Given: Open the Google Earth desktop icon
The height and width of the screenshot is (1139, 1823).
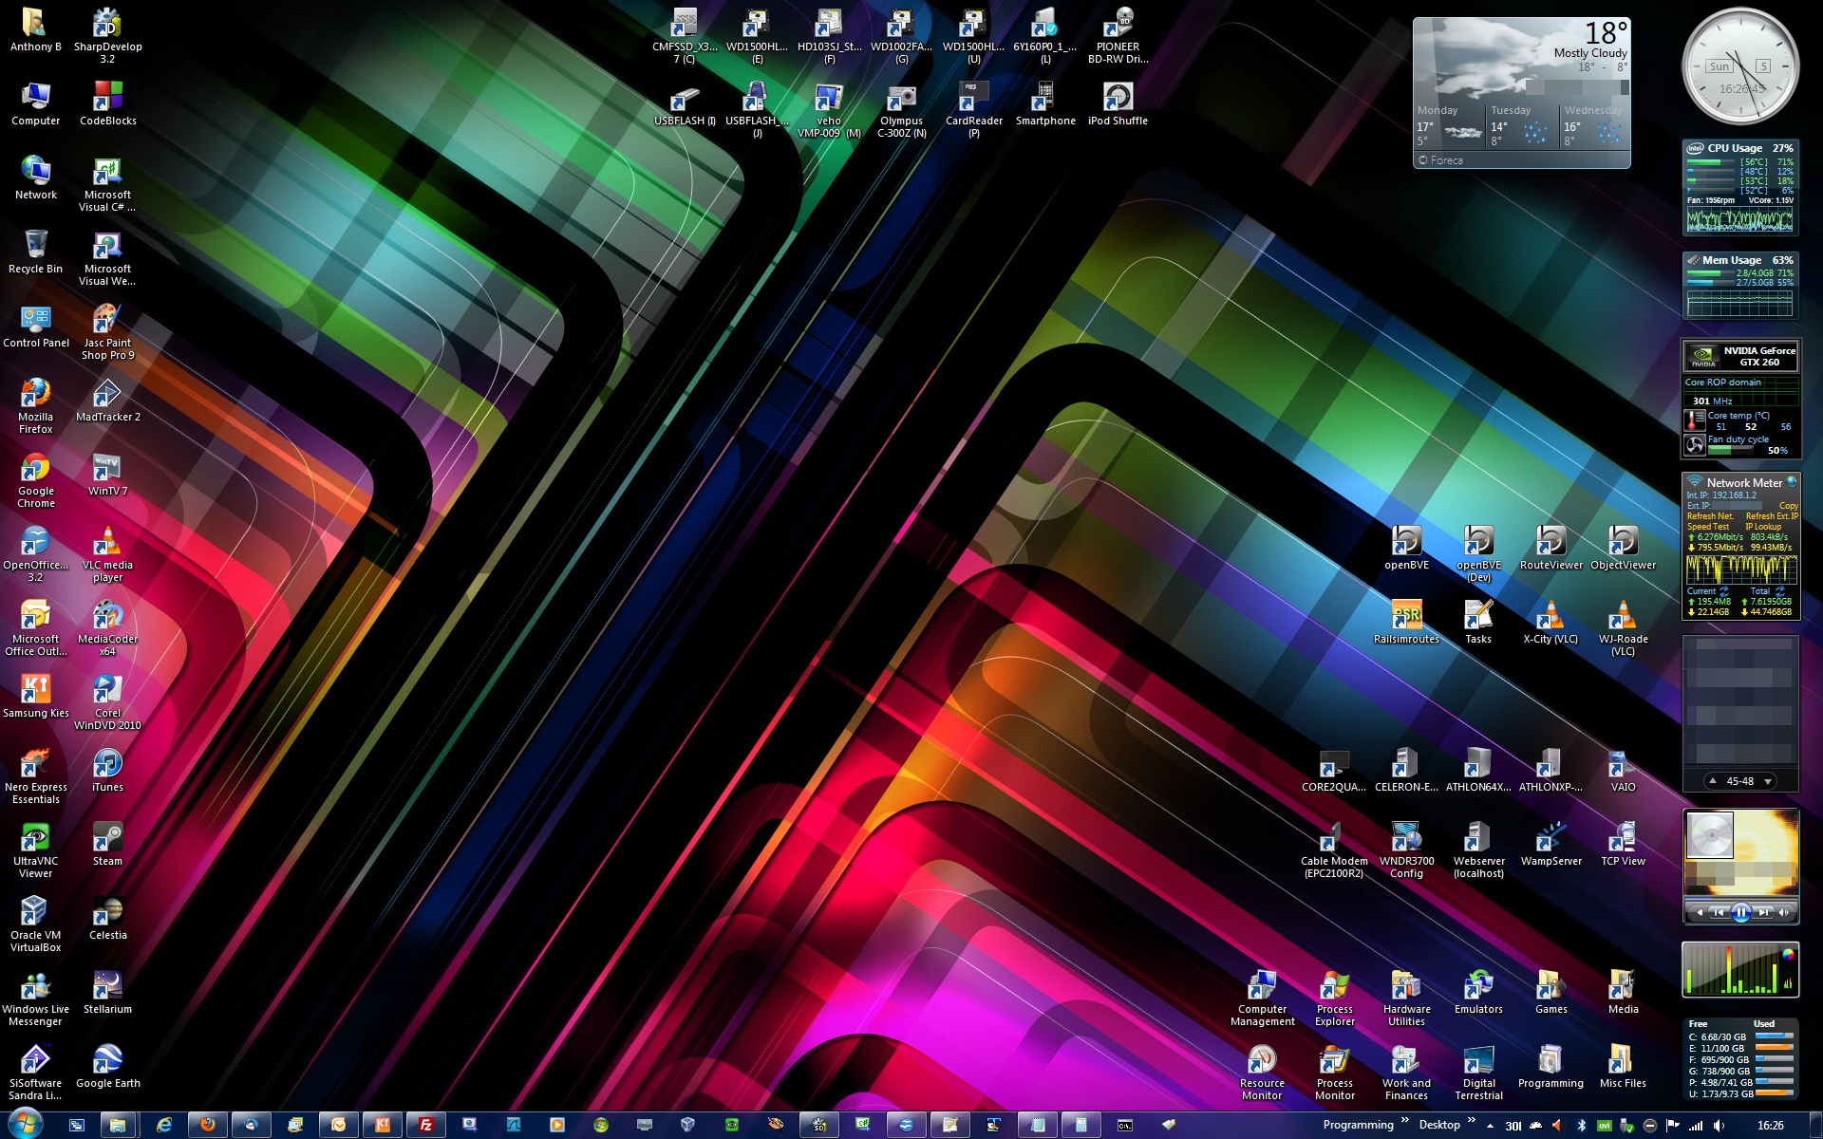Looking at the screenshot, I should click(107, 1061).
